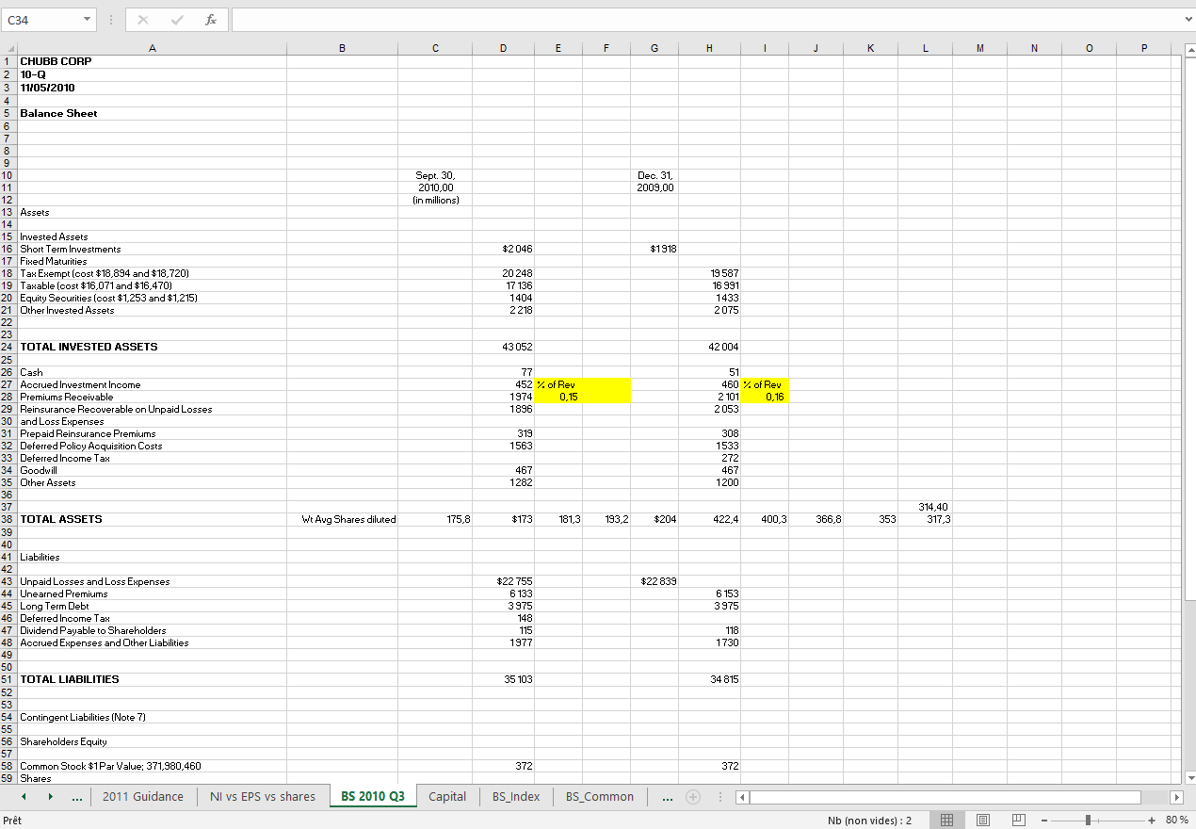
Task: Select the 43 052 total invested value
Action: (x=504, y=347)
